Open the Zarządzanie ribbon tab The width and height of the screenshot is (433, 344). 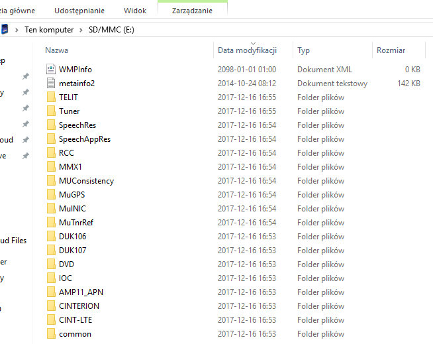[x=192, y=11]
